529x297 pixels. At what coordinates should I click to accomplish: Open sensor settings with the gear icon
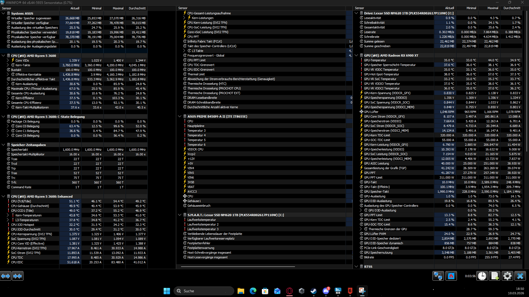point(507,276)
